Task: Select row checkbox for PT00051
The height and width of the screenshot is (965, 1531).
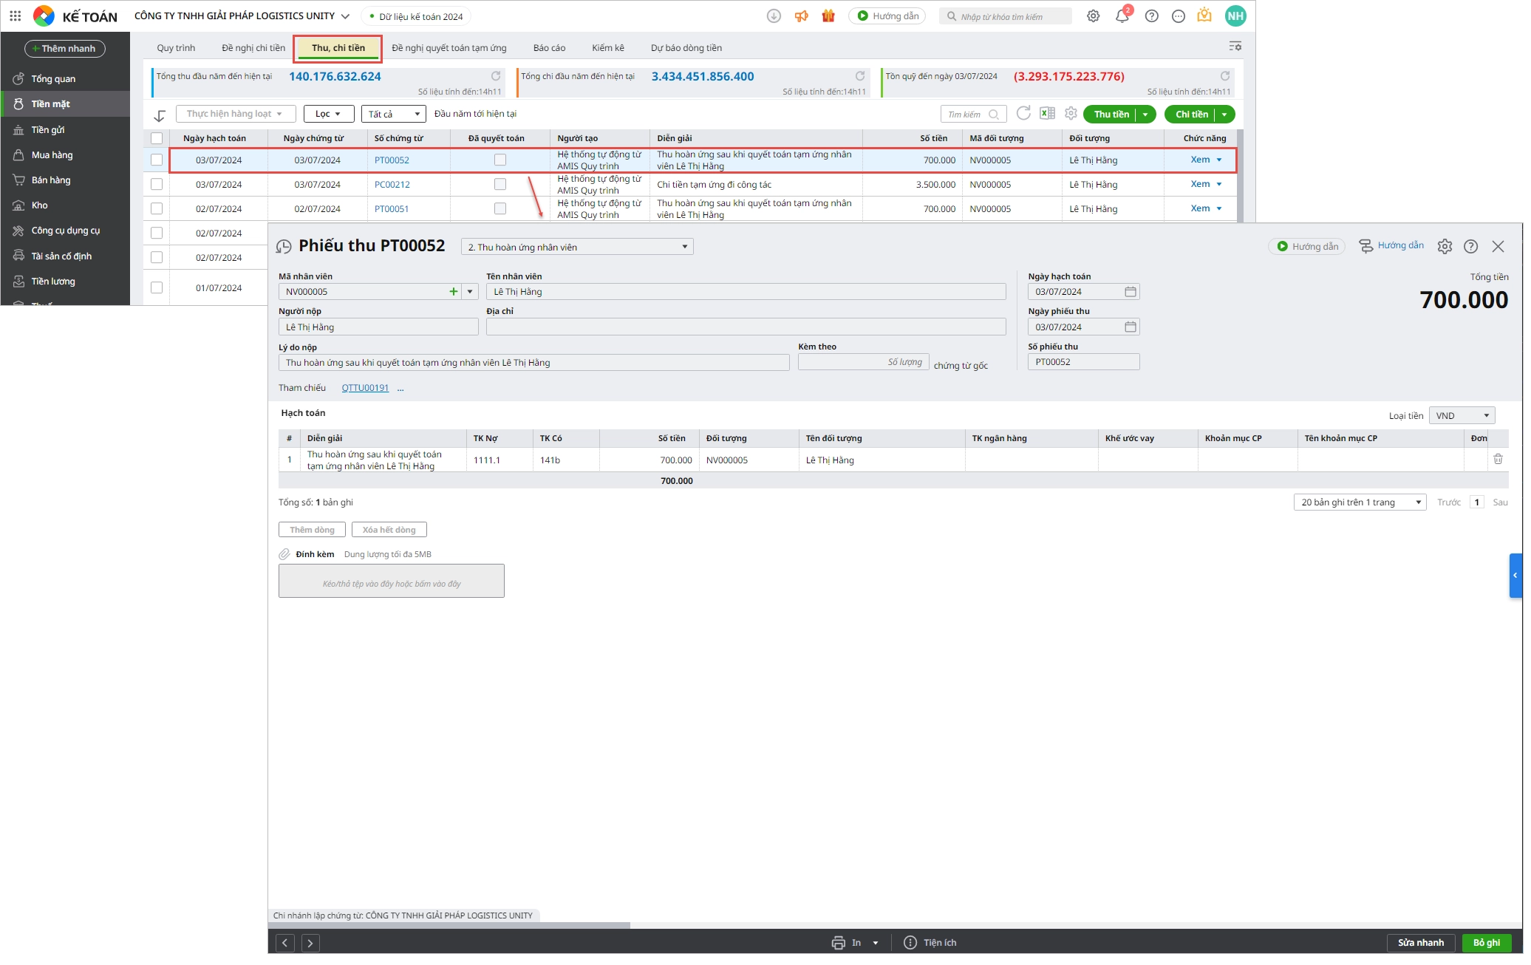Action: pyautogui.click(x=157, y=208)
